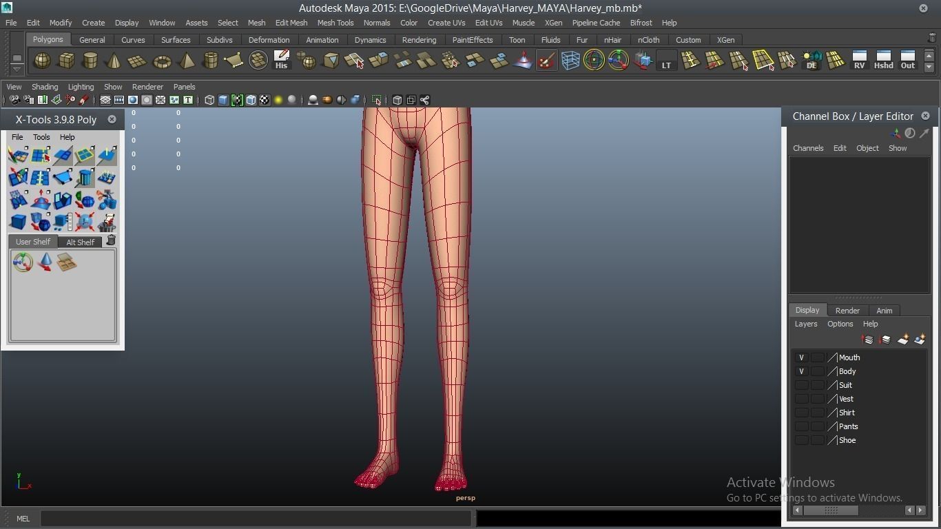Show the Vest layer via visibility box
The image size is (941, 529).
tap(801, 399)
